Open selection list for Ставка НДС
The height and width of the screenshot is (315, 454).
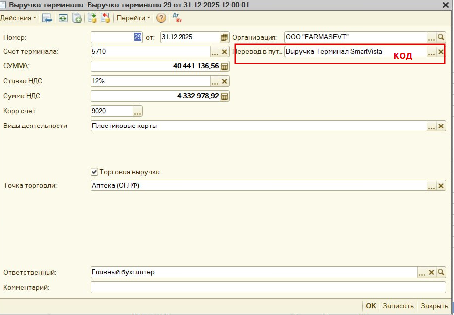pyautogui.click(x=215, y=81)
